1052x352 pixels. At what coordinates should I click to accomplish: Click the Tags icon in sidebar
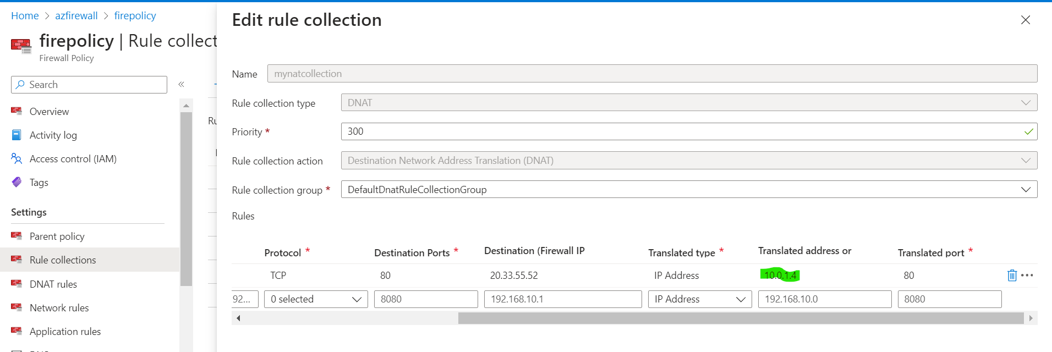pyautogui.click(x=17, y=183)
